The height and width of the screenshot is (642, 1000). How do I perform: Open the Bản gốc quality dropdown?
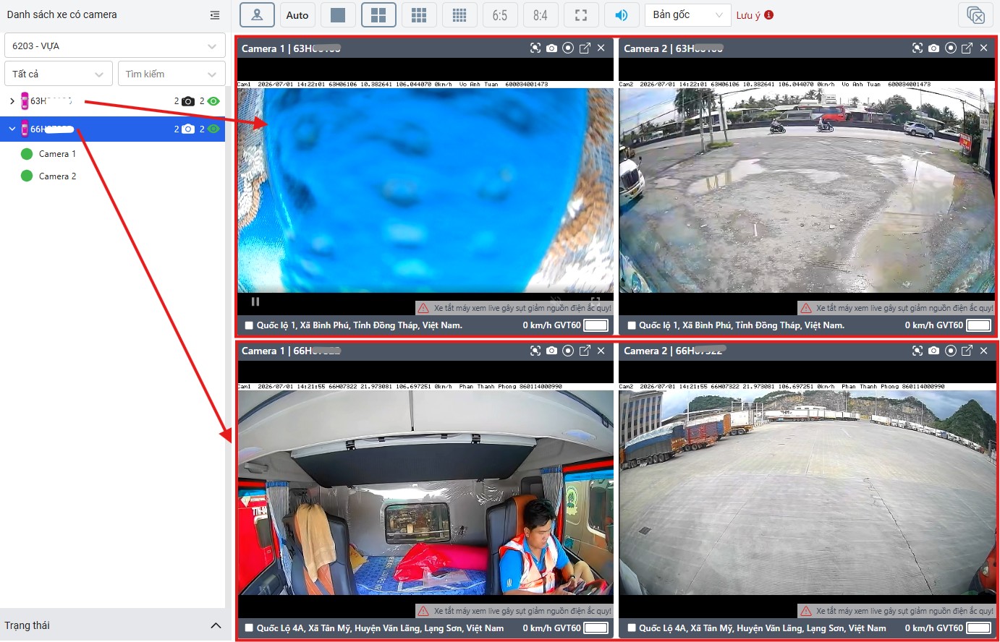click(x=688, y=15)
